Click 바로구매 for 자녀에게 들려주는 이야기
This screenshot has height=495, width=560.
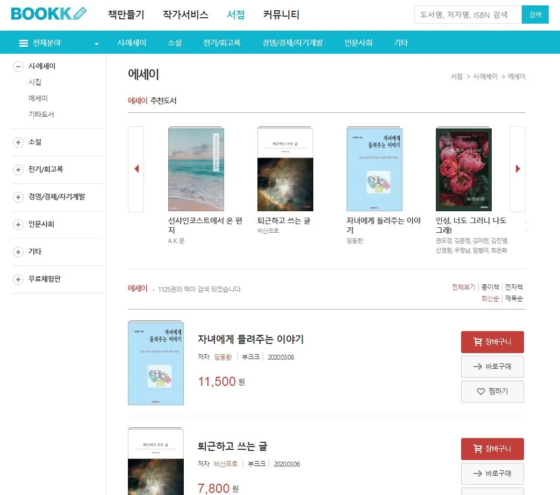492,367
